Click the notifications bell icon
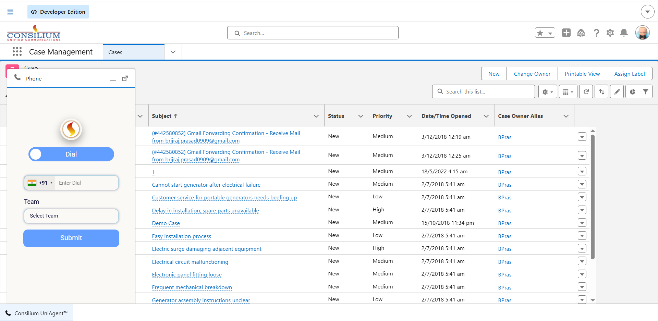The height and width of the screenshot is (321, 658). tap(624, 33)
